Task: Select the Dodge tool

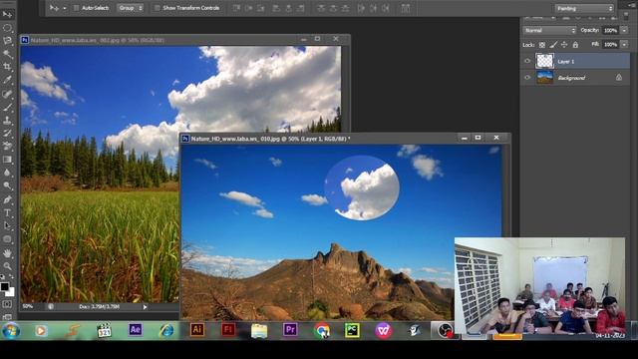Action: [7, 185]
